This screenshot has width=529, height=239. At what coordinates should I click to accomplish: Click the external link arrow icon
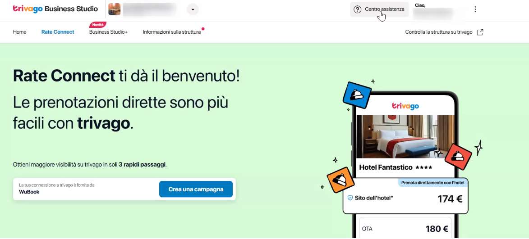pyautogui.click(x=480, y=32)
